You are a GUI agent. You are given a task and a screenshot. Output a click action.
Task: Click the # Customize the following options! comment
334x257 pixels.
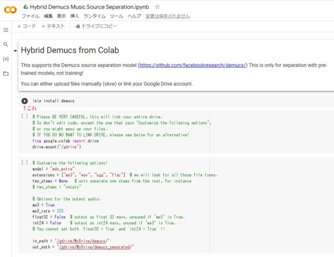tap(70, 163)
